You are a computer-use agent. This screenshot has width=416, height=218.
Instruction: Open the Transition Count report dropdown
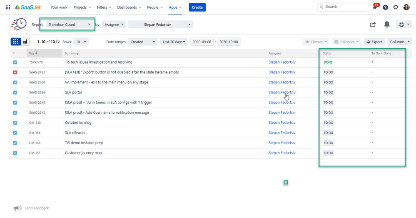pos(70,24)
